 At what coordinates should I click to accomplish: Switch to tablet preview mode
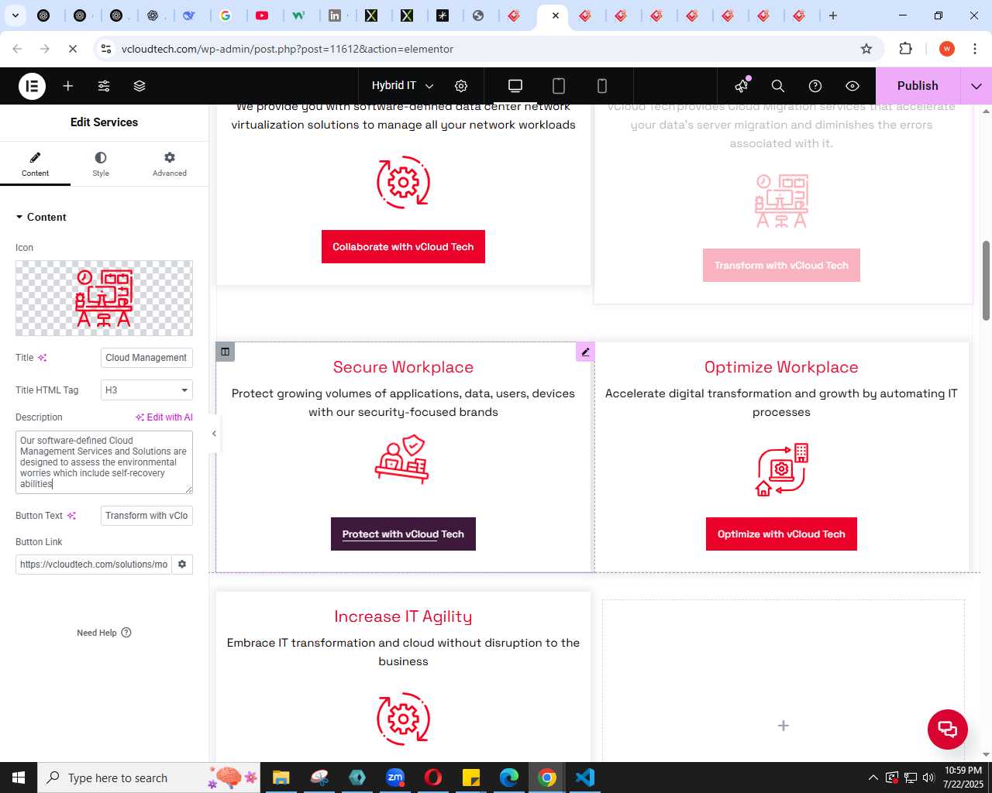[x=559, y=86]
